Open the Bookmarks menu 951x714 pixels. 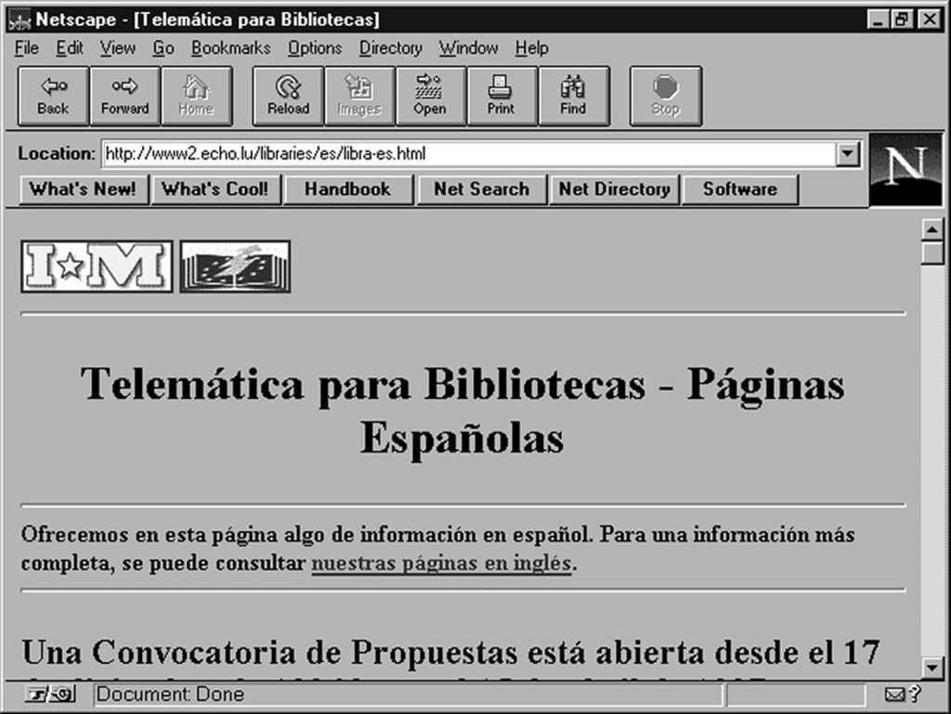point(230,48)
